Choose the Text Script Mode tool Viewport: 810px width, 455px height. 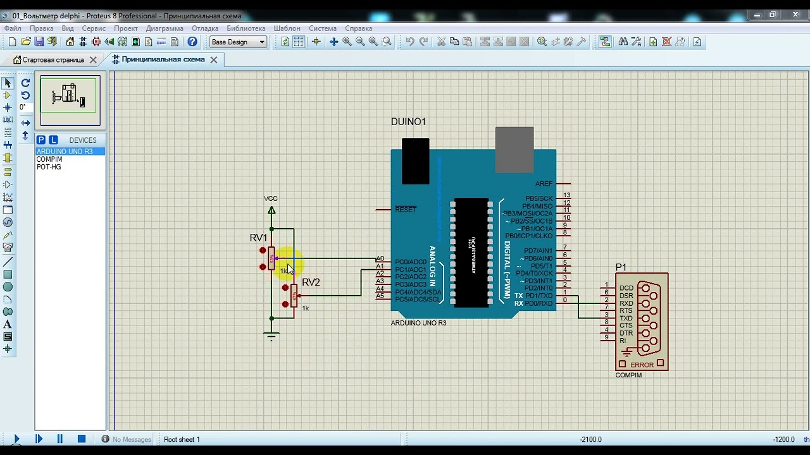[8, 133]
